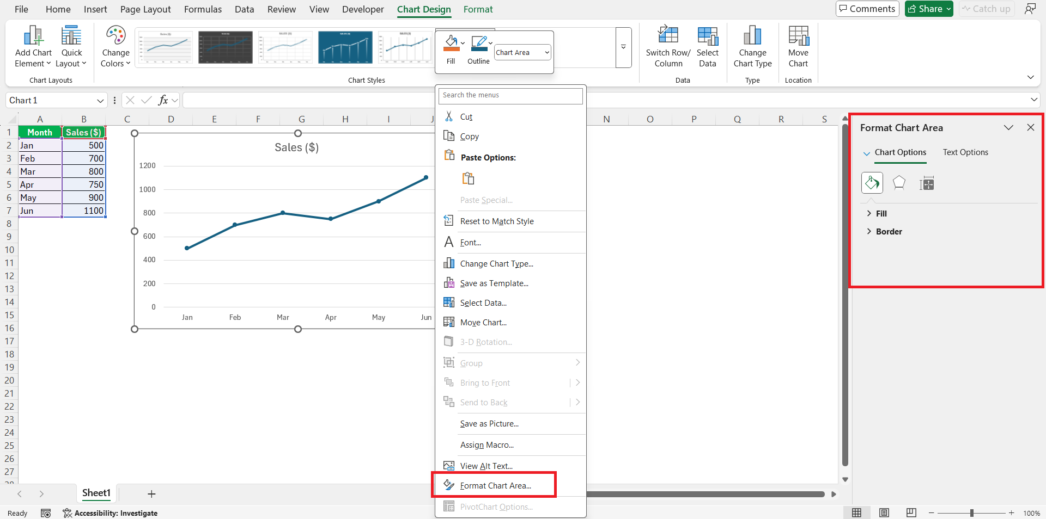Image resolution: width=1046 pixels, height=519 pixels.
Task: Select Sheet1 tab
Action: click(x=96, y=493)
